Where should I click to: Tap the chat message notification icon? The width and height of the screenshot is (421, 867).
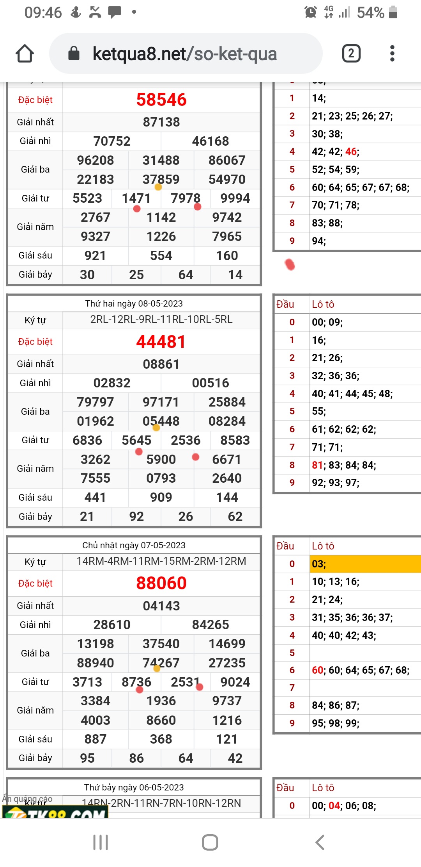click(x=115, y=12)
